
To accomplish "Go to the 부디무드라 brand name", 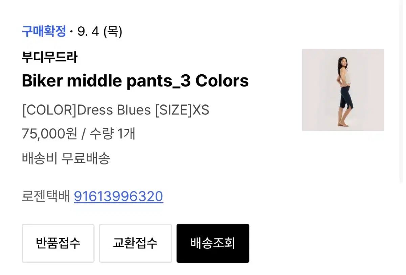I will [x=49, y=57].
